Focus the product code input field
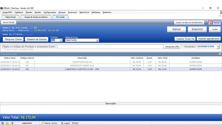Image resolution: width=222 pixels, height=125 pixels. [x=110, y=46]
